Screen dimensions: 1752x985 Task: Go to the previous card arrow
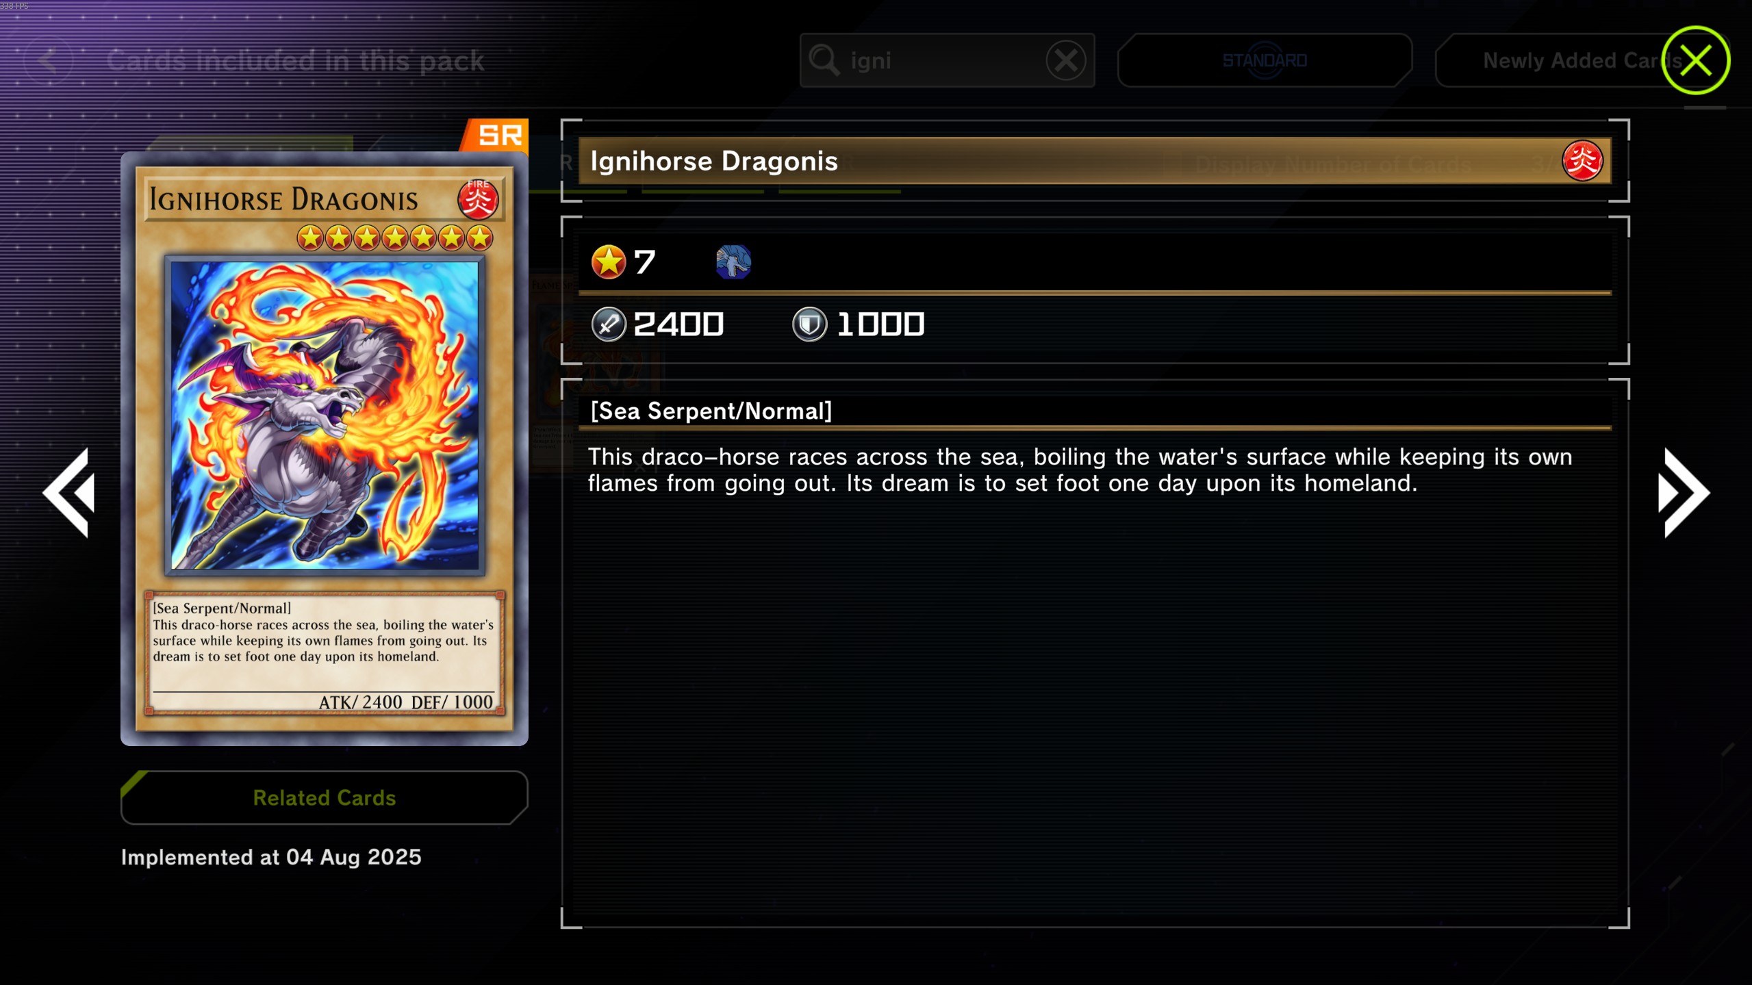pos(68,493)
